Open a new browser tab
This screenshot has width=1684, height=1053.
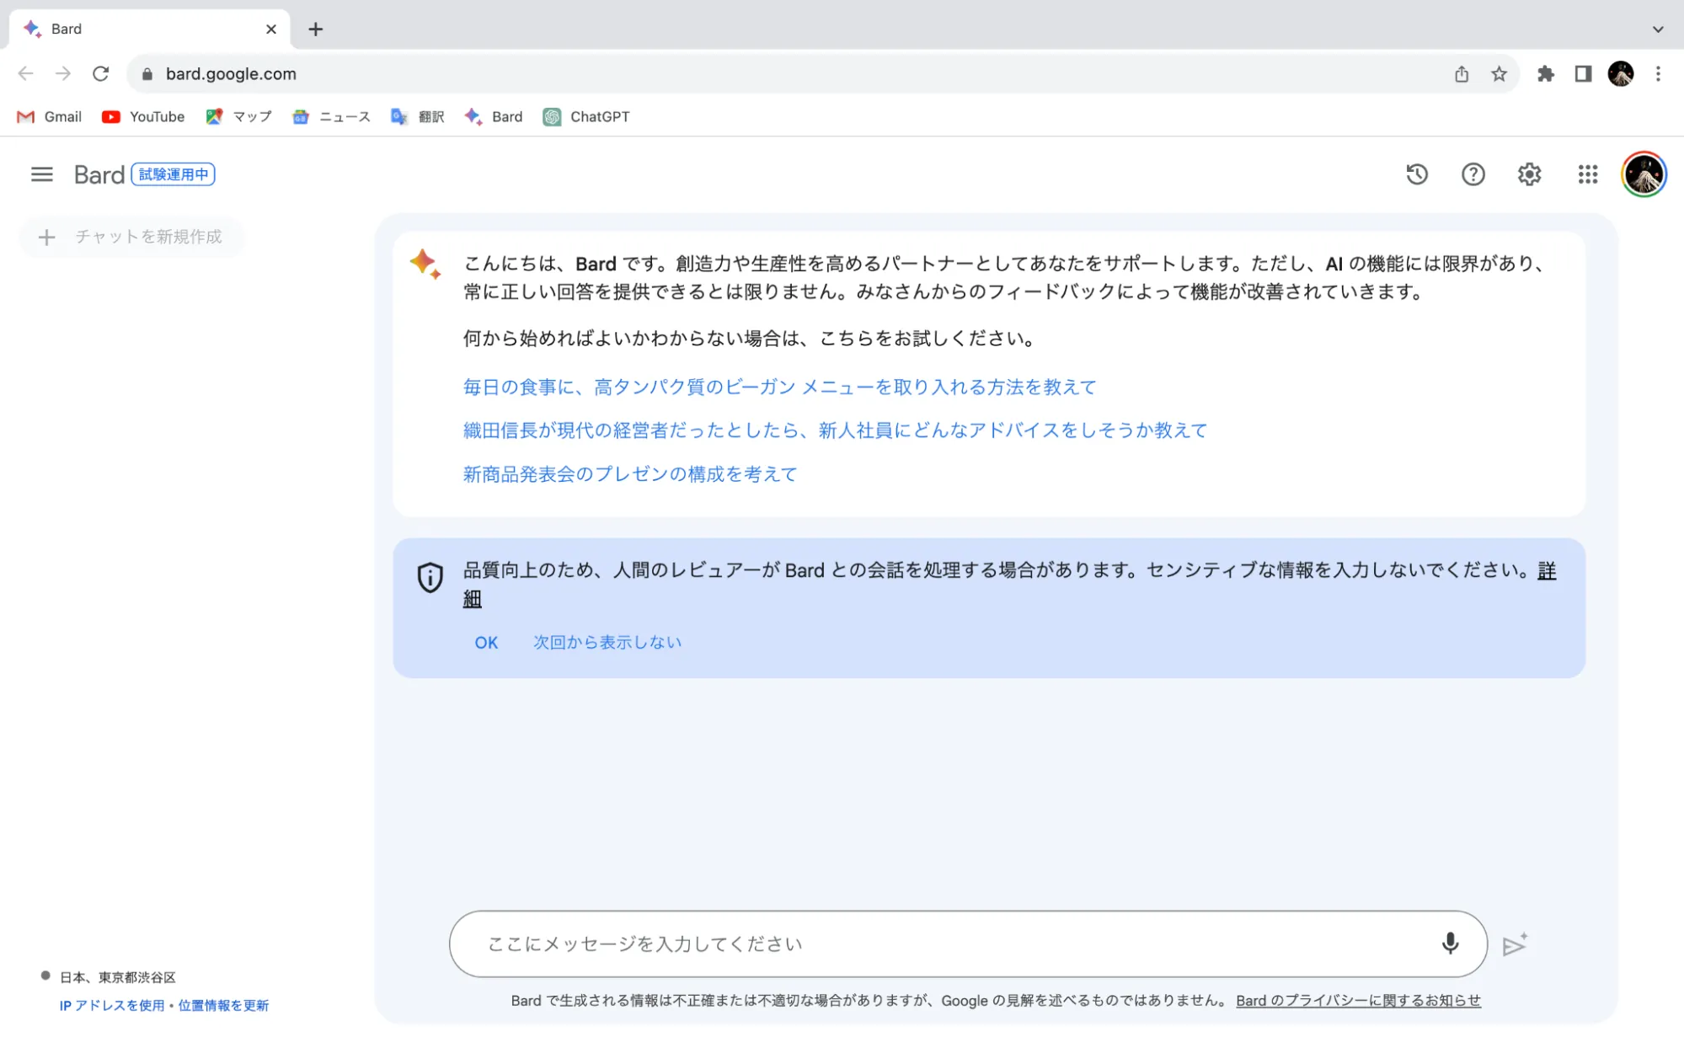[315, 29]
